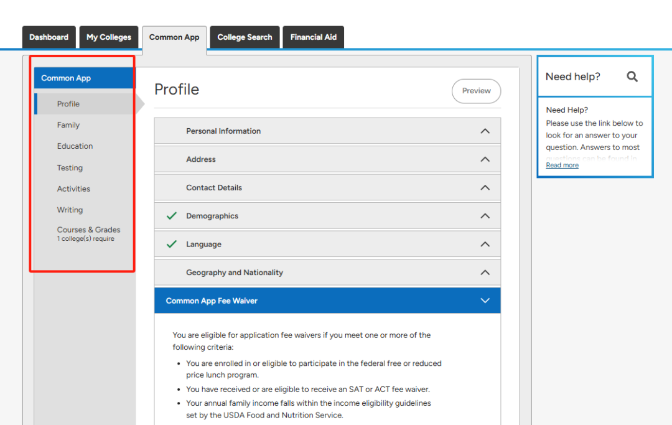Click the Language section green checkmark
The image size is (672, 425).
click(x=172, y=244)
